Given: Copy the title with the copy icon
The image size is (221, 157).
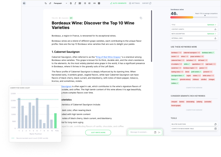Looking at the screenshot, I should coord(141,18).
